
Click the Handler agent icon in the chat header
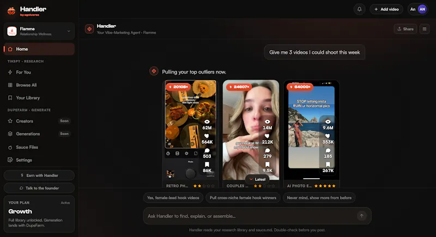coord(89,29)
